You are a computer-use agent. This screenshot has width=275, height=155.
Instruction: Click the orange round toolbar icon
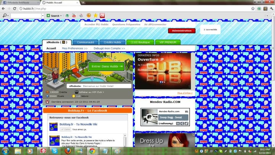coord(89,15)
